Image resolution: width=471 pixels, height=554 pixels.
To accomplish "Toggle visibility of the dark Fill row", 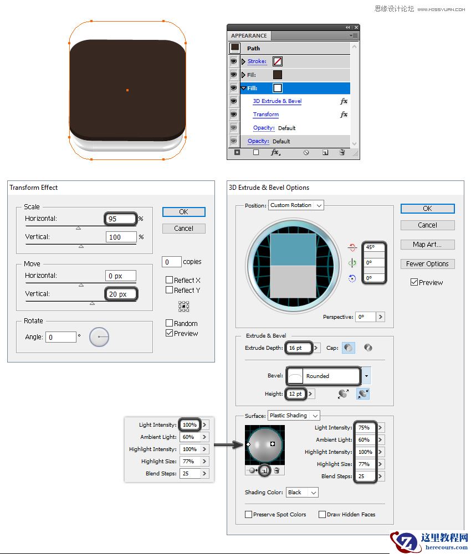I will 233,75.
